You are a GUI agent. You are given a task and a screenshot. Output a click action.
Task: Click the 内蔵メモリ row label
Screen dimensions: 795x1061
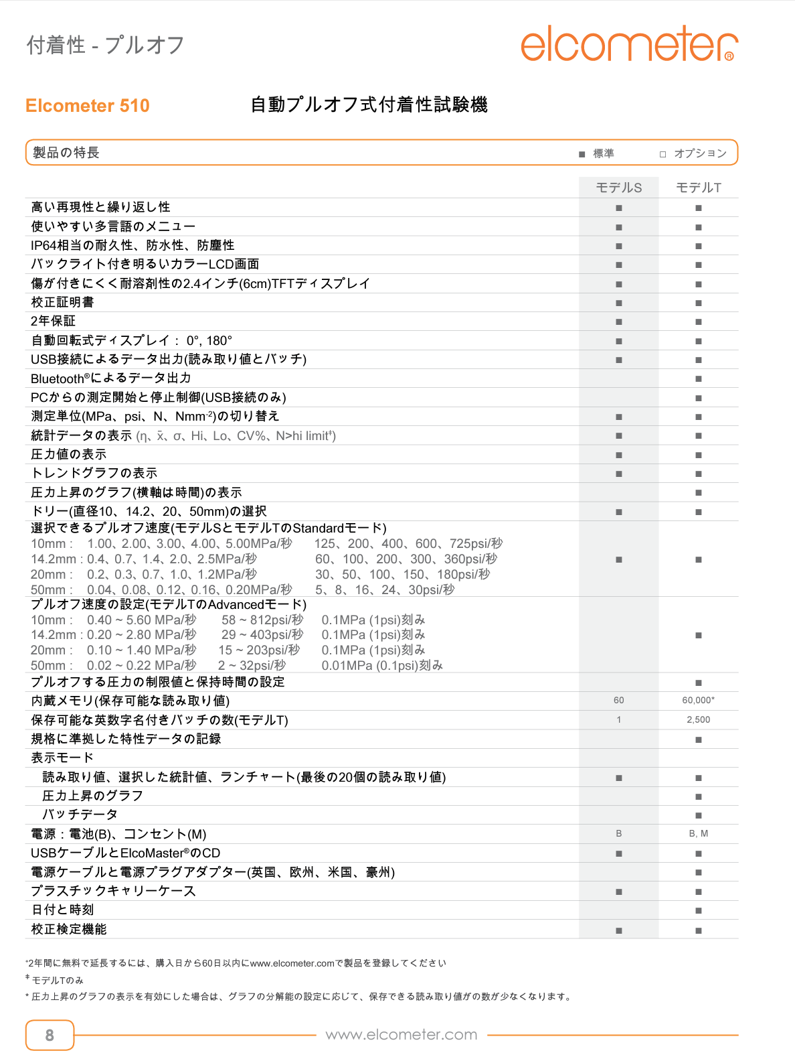point(130,701)
